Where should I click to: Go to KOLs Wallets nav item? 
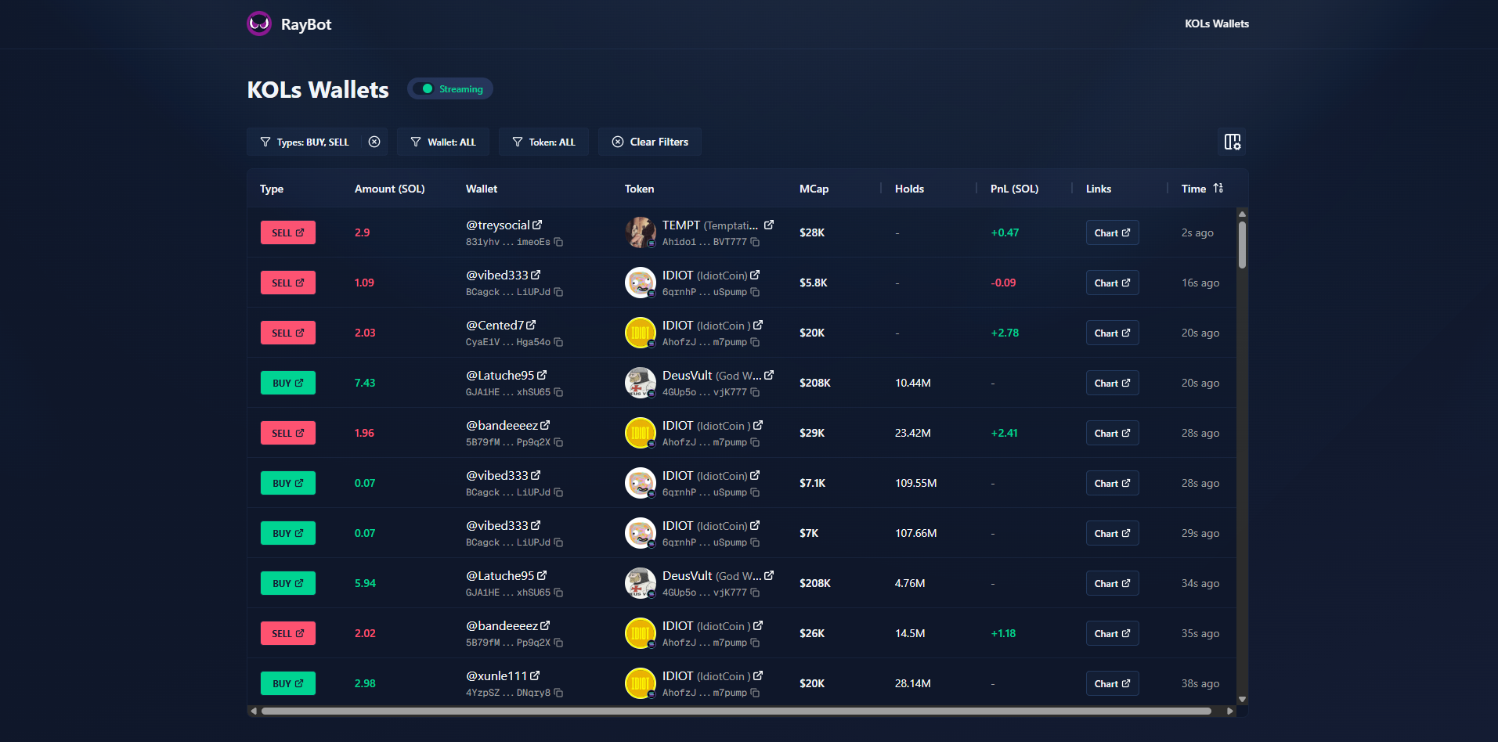(1216, 23)
